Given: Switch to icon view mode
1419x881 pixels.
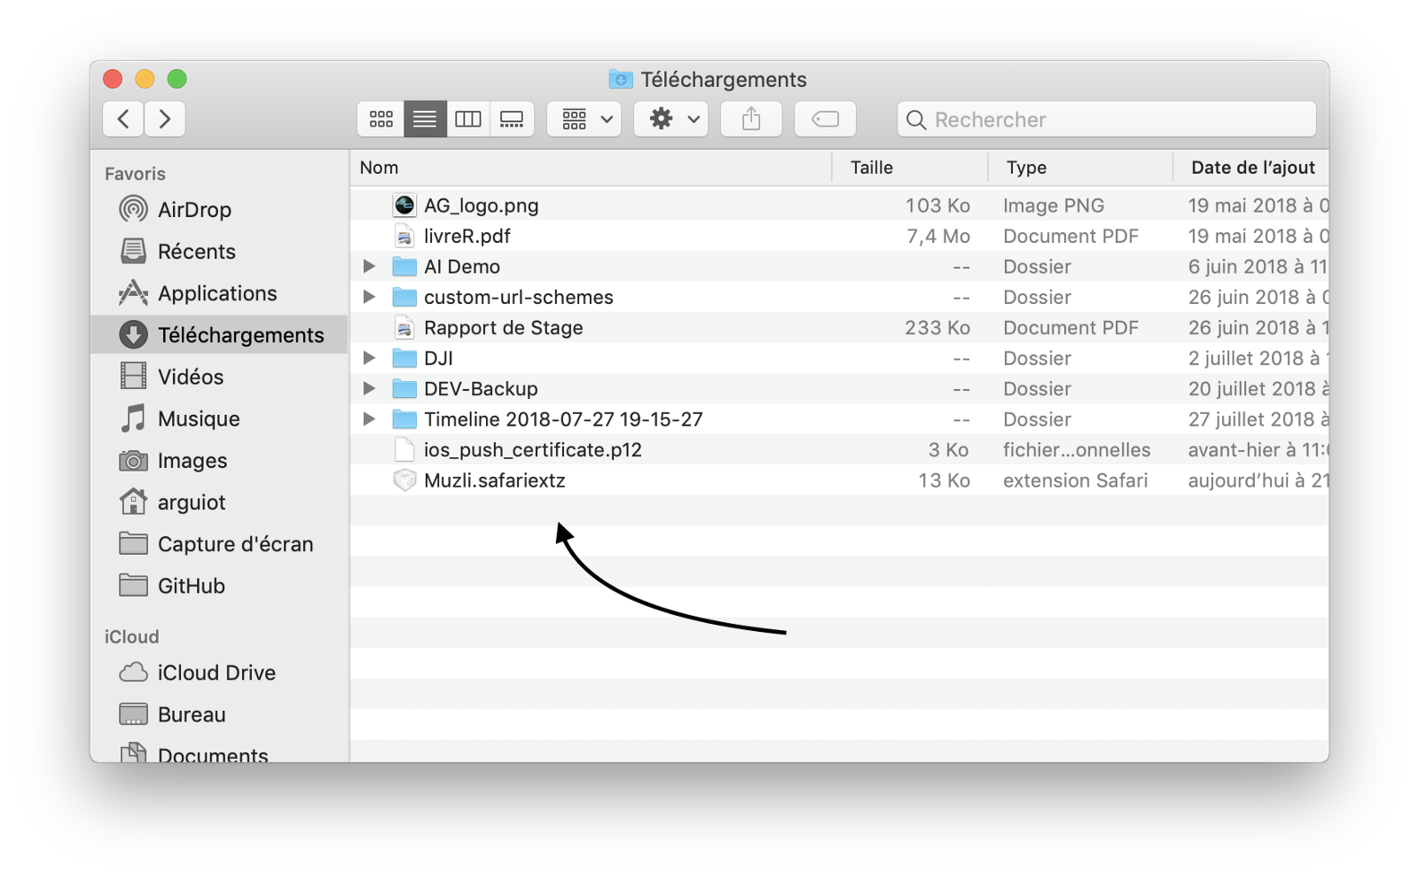Looking at the screenshot, I should point(381,119).
